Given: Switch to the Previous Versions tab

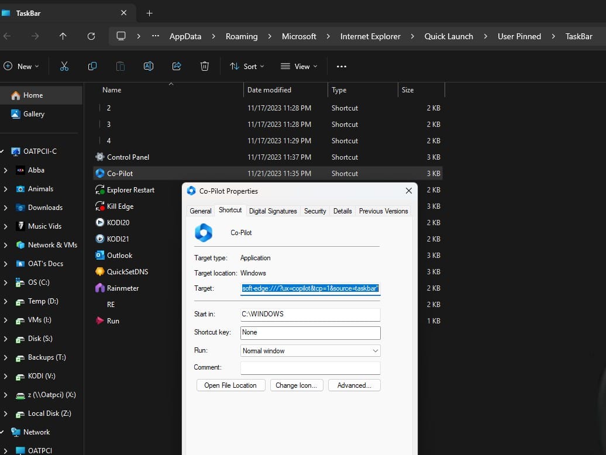Looking at the screenshot, I should point(383,211).
